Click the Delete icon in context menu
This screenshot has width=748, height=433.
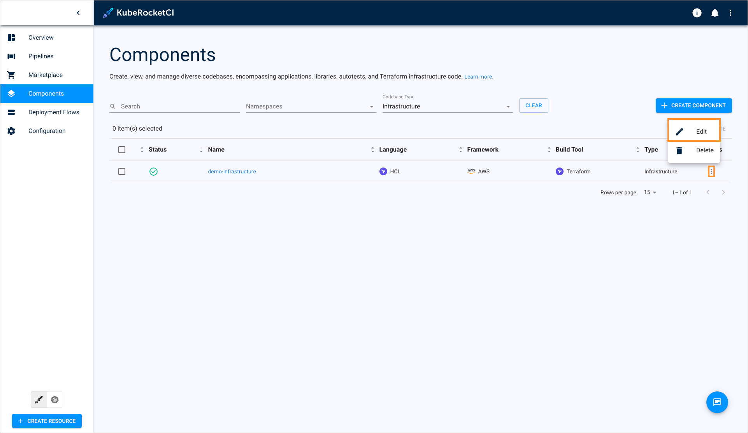coord(680,150)
